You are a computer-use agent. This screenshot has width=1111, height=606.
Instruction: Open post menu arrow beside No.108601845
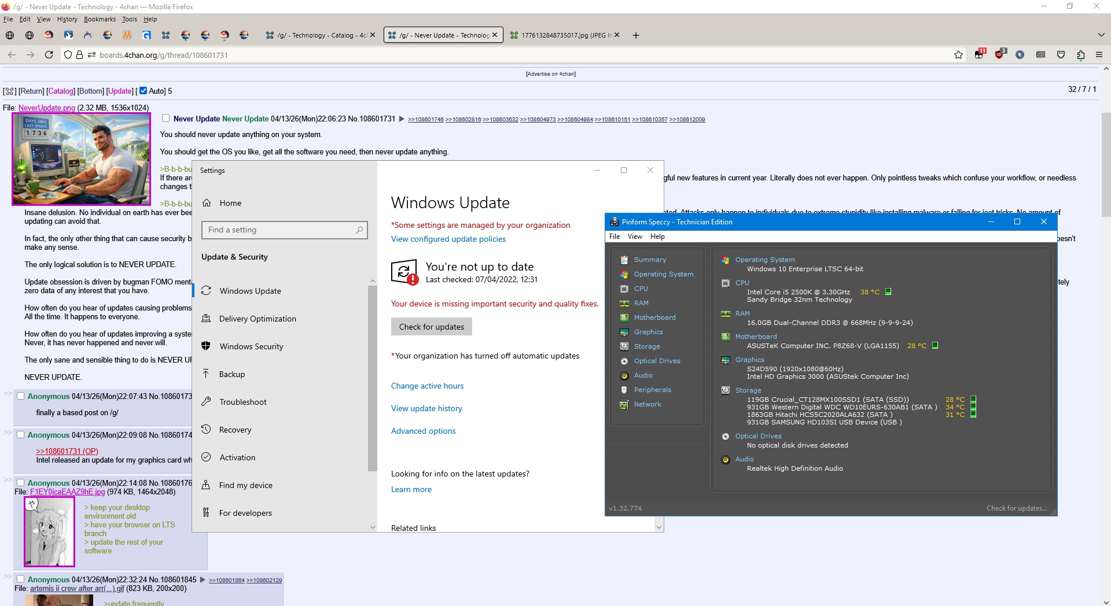point(203,579)
